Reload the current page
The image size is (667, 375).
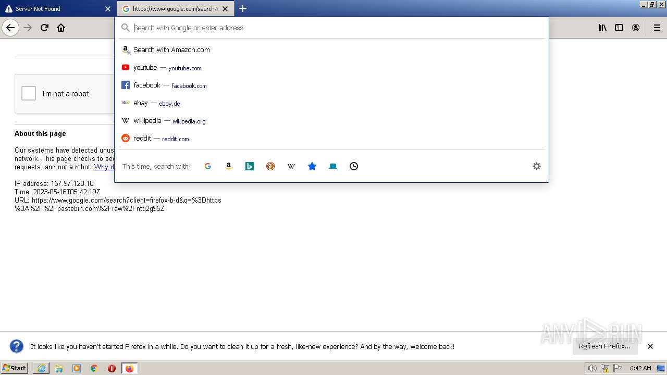44,28
